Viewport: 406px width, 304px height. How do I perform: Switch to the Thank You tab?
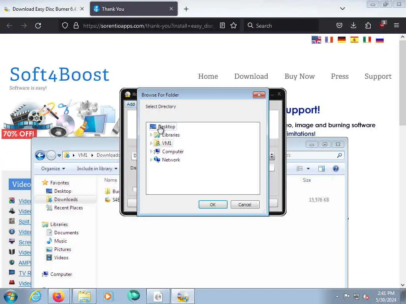pos(134,9)
